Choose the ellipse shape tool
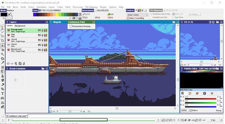This screenshot has height=124, width=225. (x=3, y=41)
